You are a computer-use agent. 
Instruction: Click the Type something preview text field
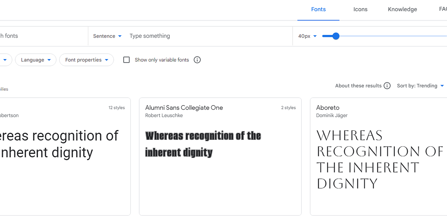coord(209,36)
